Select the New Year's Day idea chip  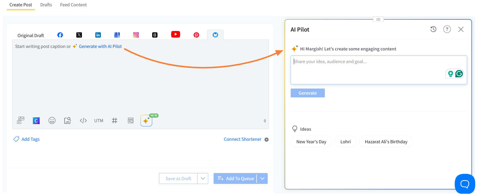click(x=311, y=142)
